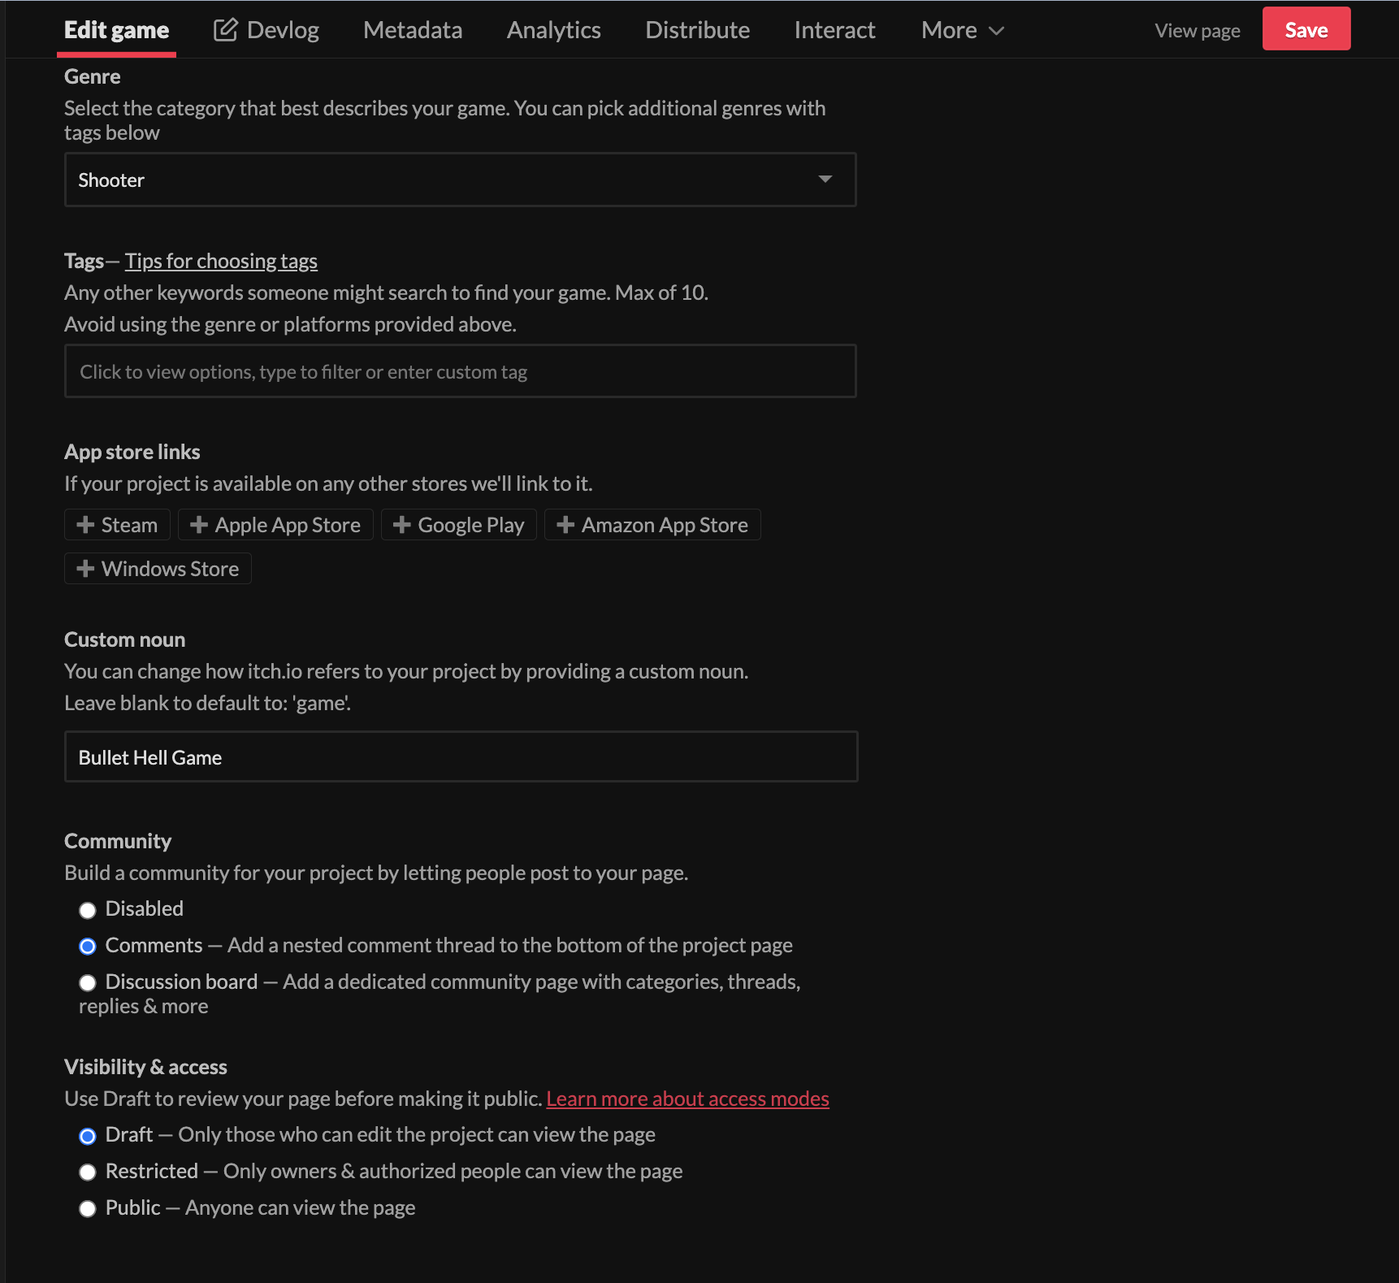Click the Tags input to view options
1399x1283 pixels.
[460, 371]
